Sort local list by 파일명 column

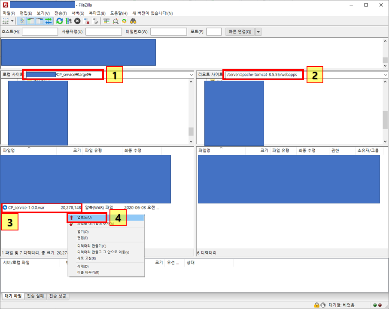coord(29,150)
